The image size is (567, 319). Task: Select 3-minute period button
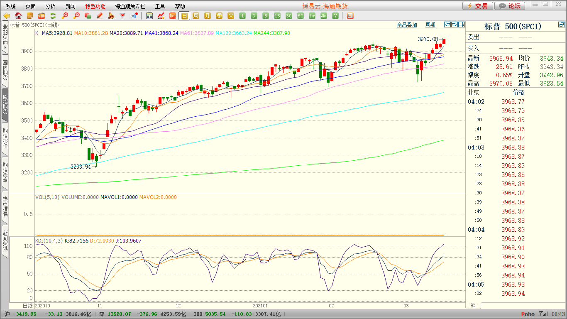(x=254, y=16)
